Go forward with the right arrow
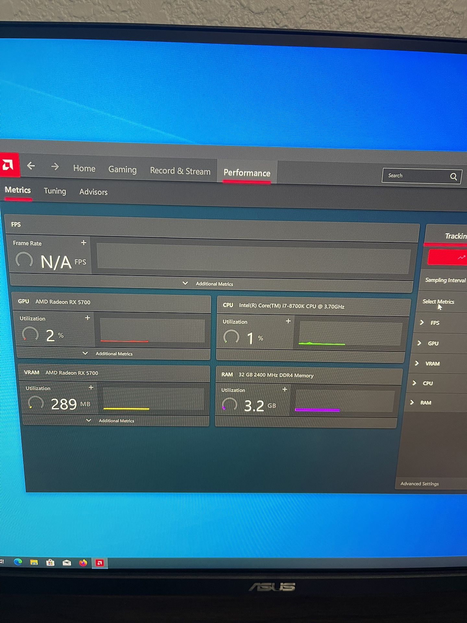 55,166
